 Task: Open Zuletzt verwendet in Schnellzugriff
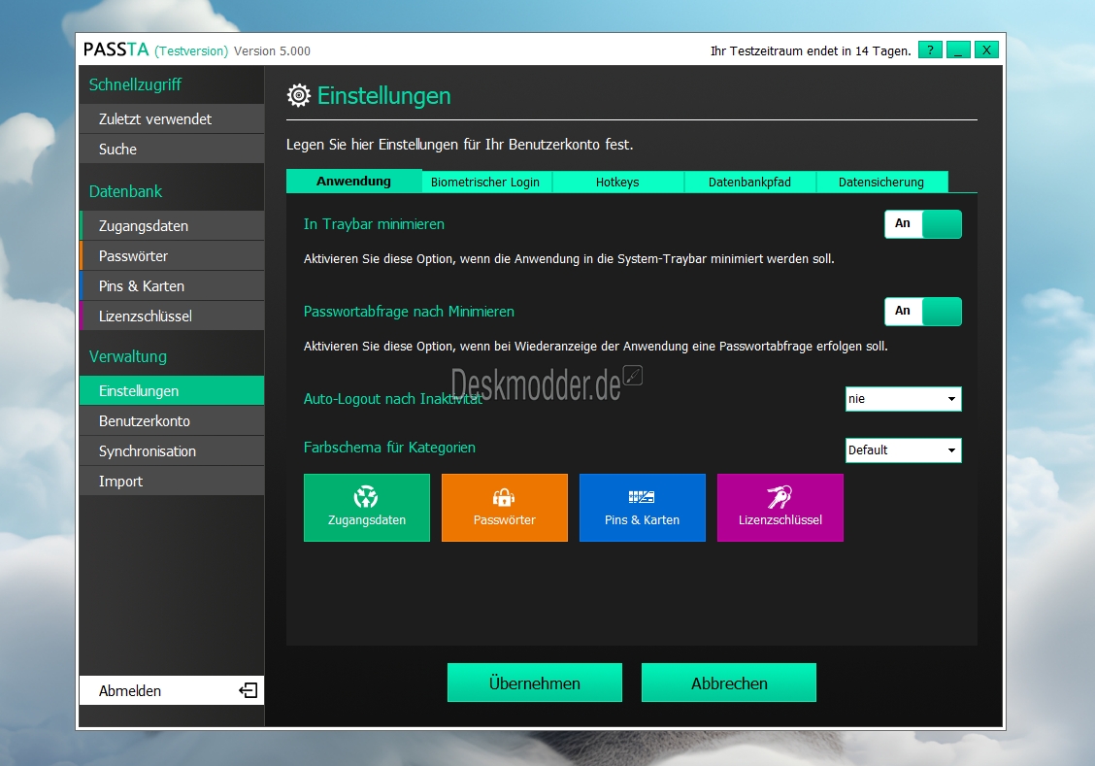click(x=155, y=119)
